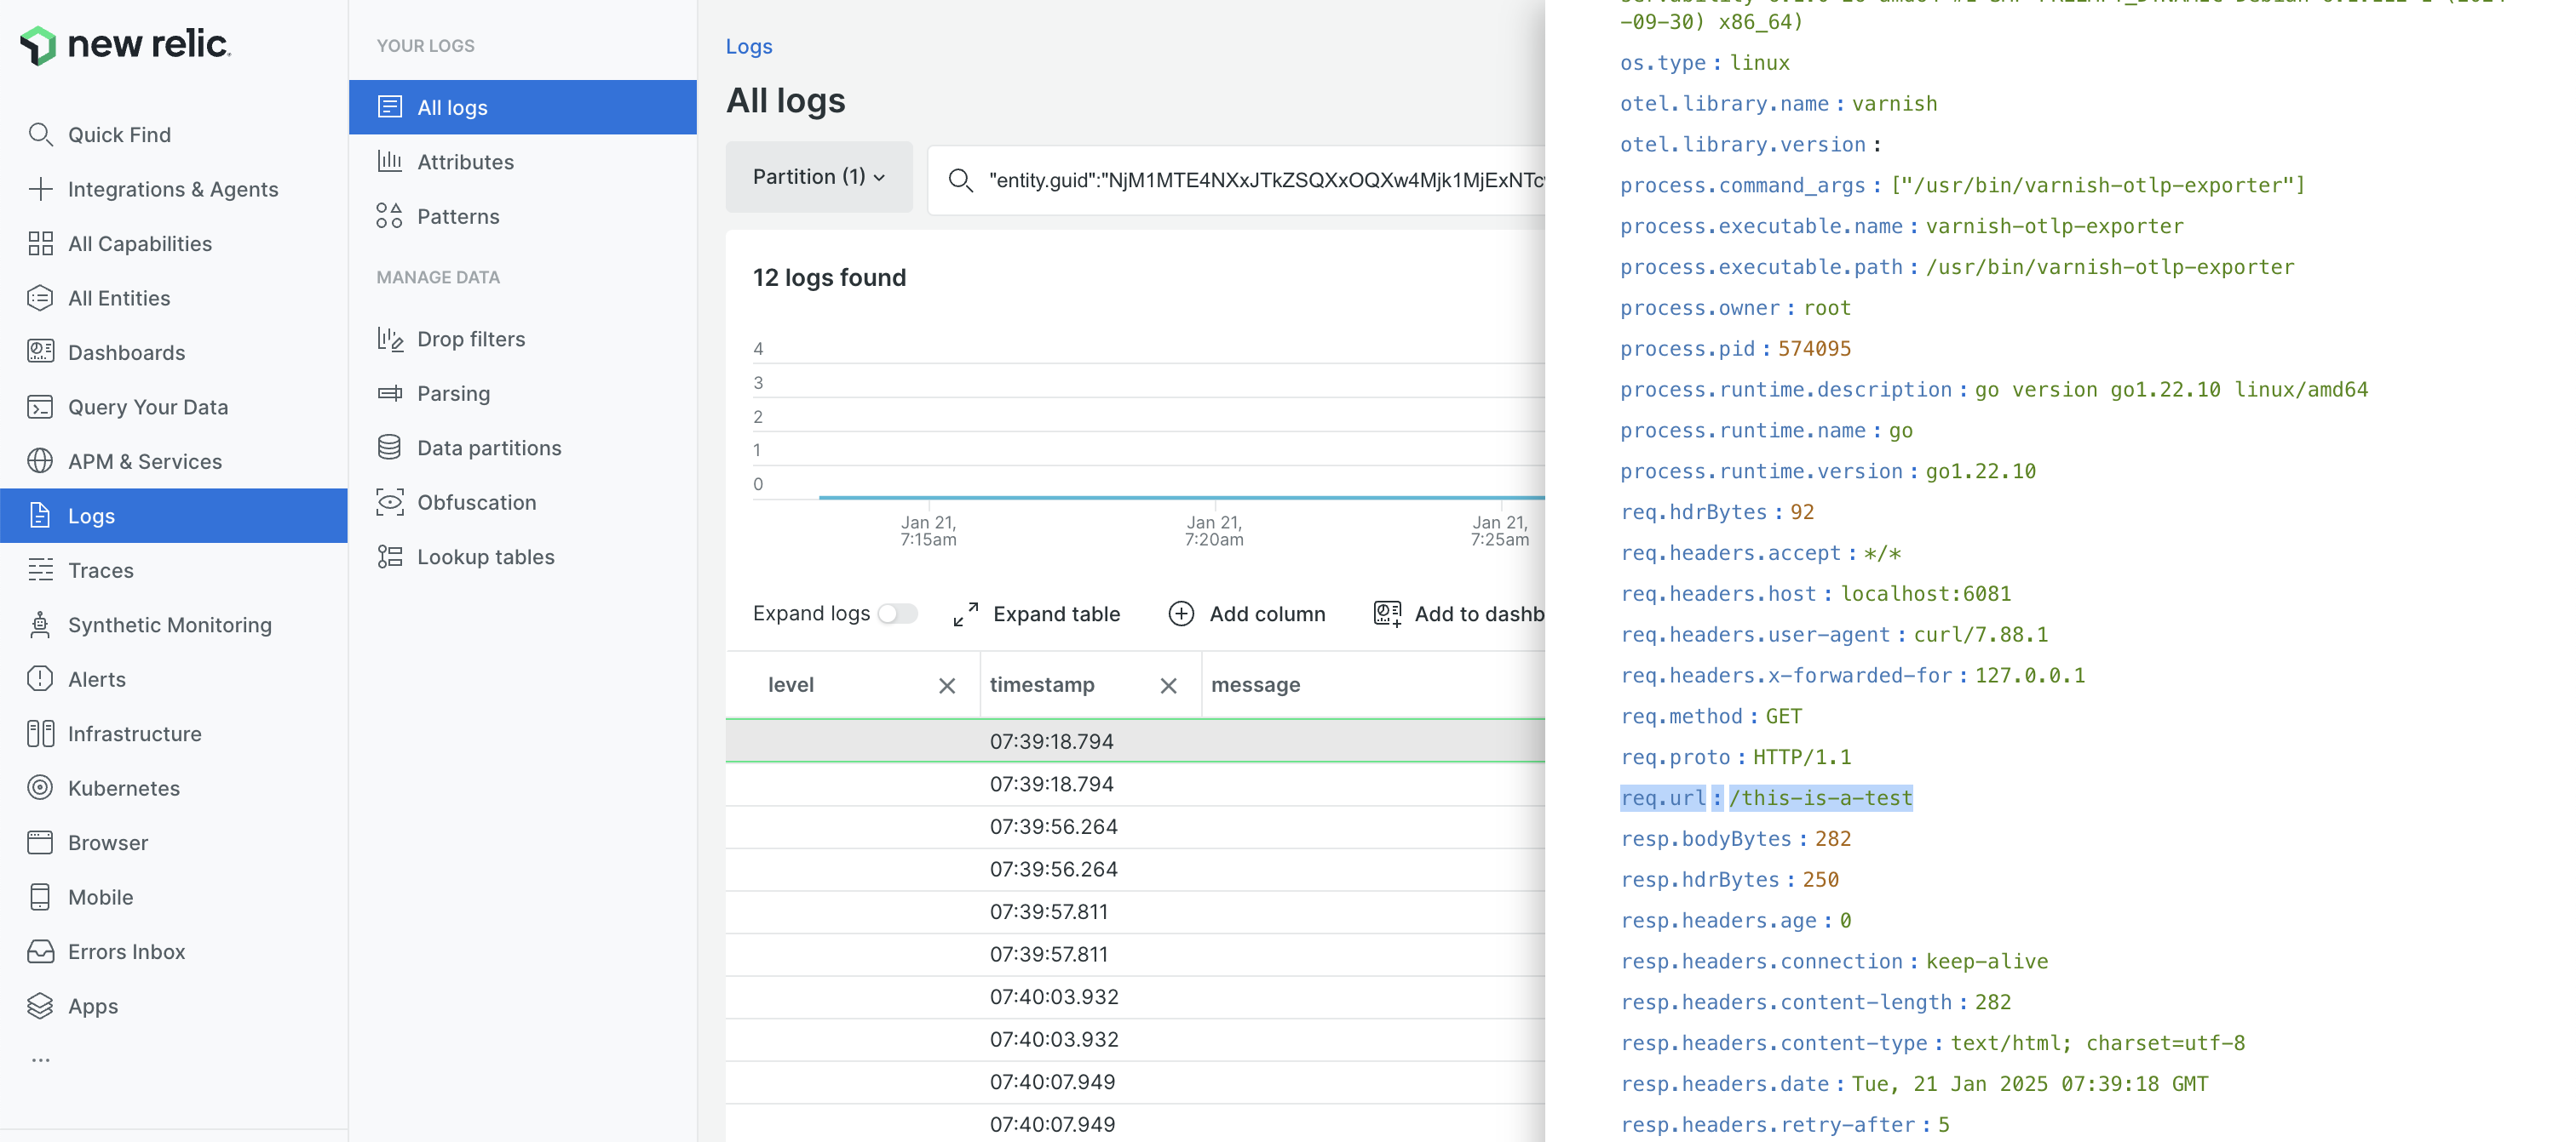2576x1142 pixels.
Task: Open Integrations & Agents section
Action: click(172, 189)
